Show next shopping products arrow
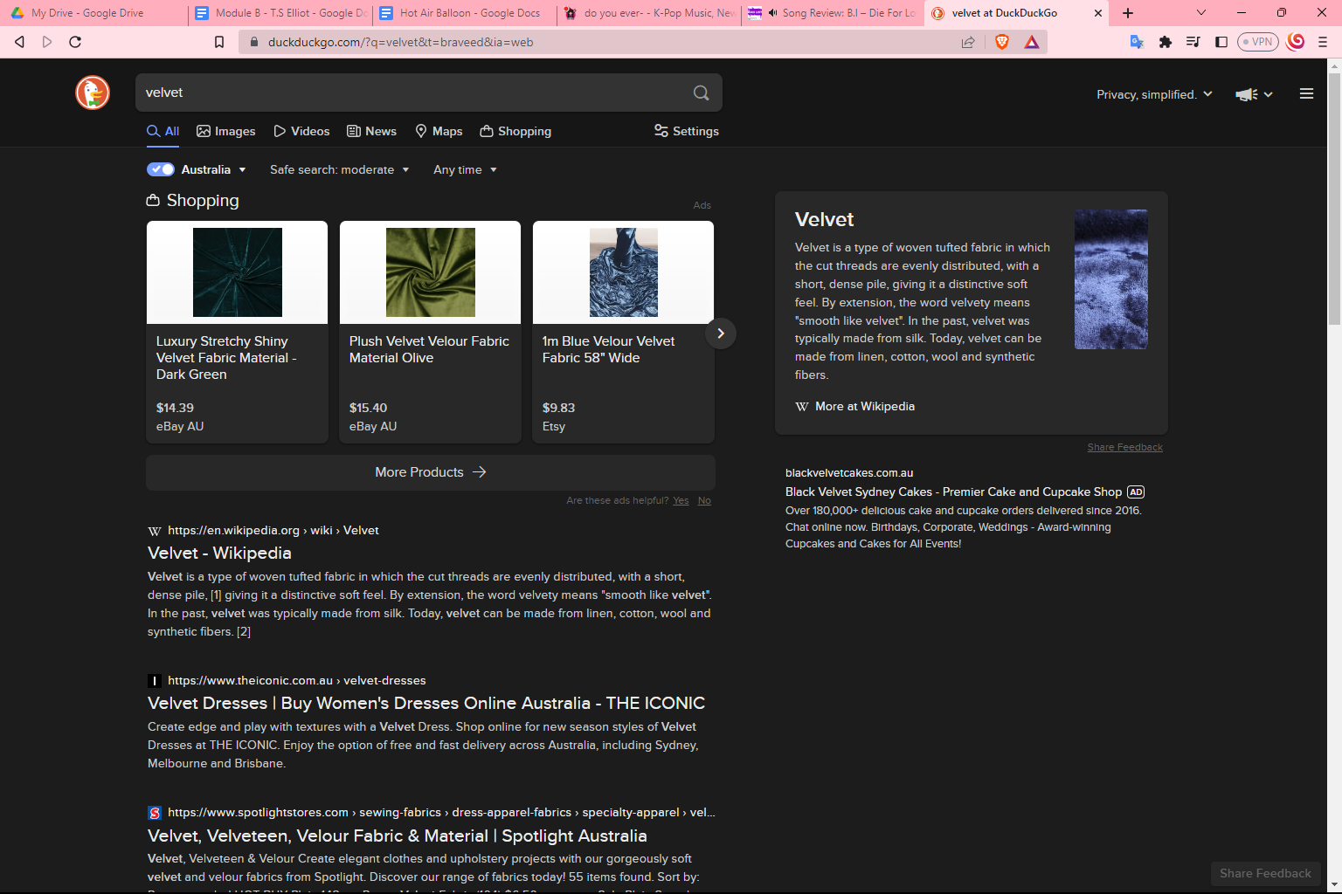This screenshot has width=1342, height=894. 720,334
